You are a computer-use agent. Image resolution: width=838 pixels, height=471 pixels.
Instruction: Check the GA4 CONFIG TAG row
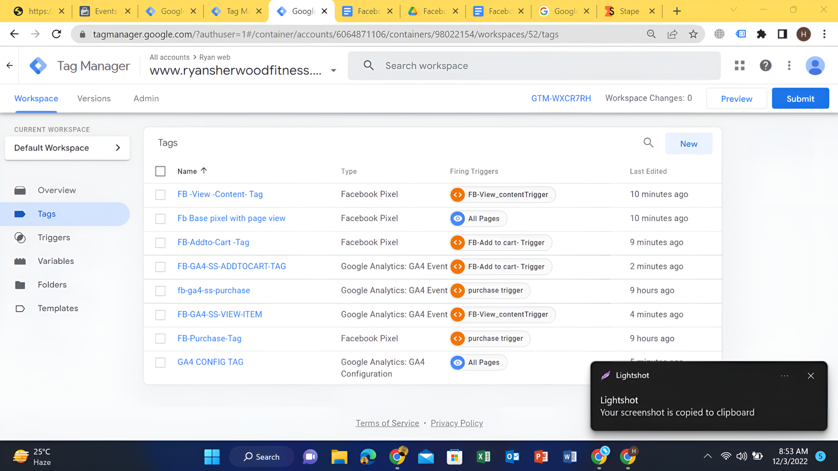pos(160,363)
